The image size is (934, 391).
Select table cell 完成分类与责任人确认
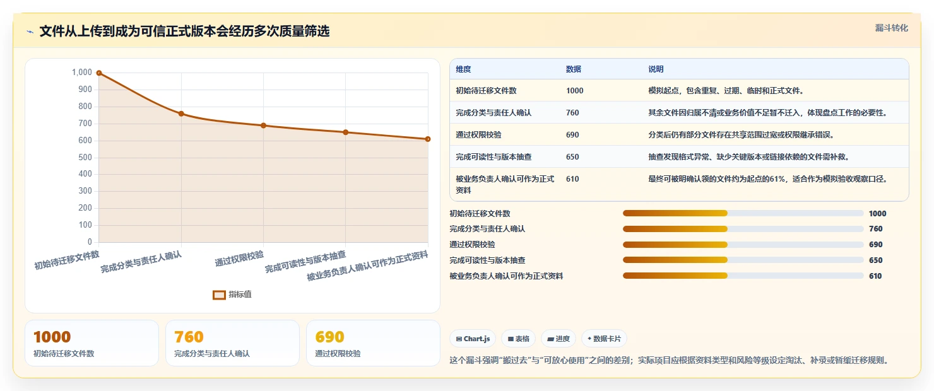click(494, 113)
